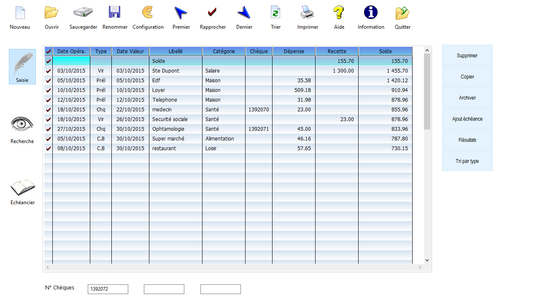Click the Nouveau blank page icon
This screenshot has height=308, width=540.
pyautogui.click(x=20, y=13)
